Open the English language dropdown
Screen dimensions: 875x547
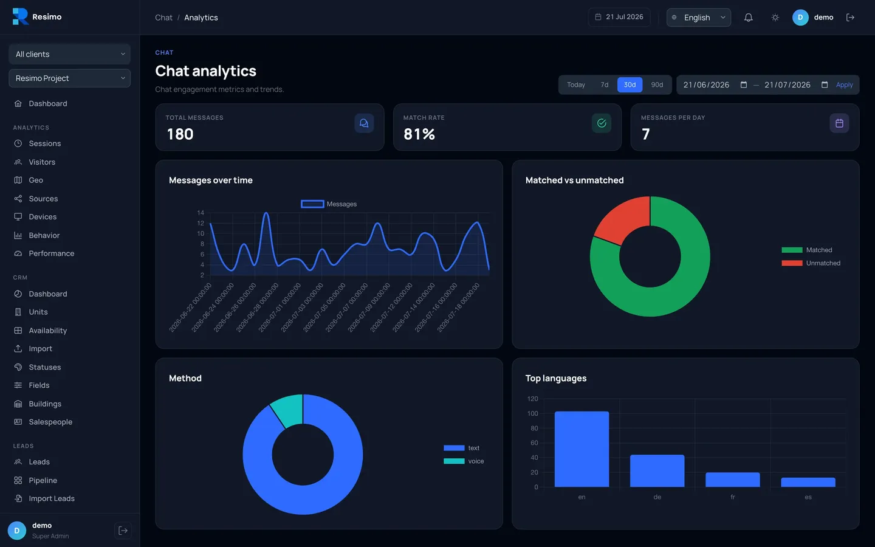pos(699,18)
